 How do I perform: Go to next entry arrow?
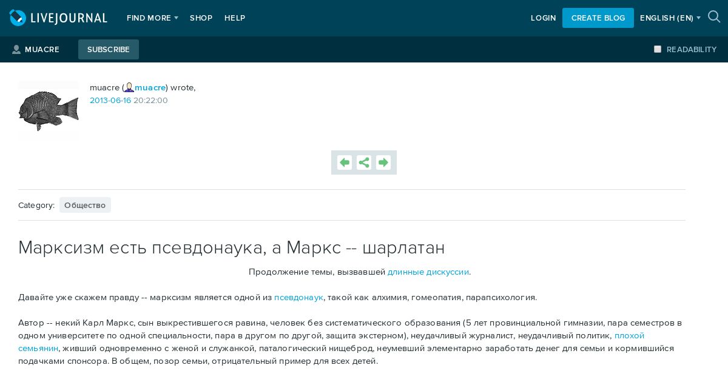(383, 163)
